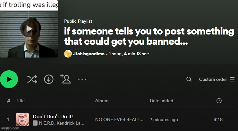Image resolution: width=238 pixels, height=131 pixels.
Task: Open the Don't Don't Do It! track
Action: [53, 117]
